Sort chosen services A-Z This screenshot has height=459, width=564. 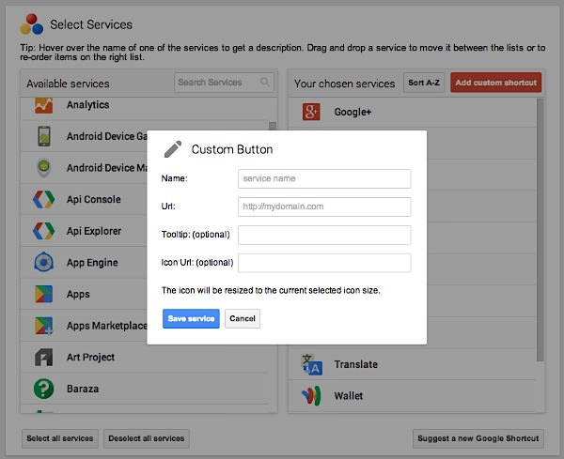pyautogui.click(x=423, y=83)
